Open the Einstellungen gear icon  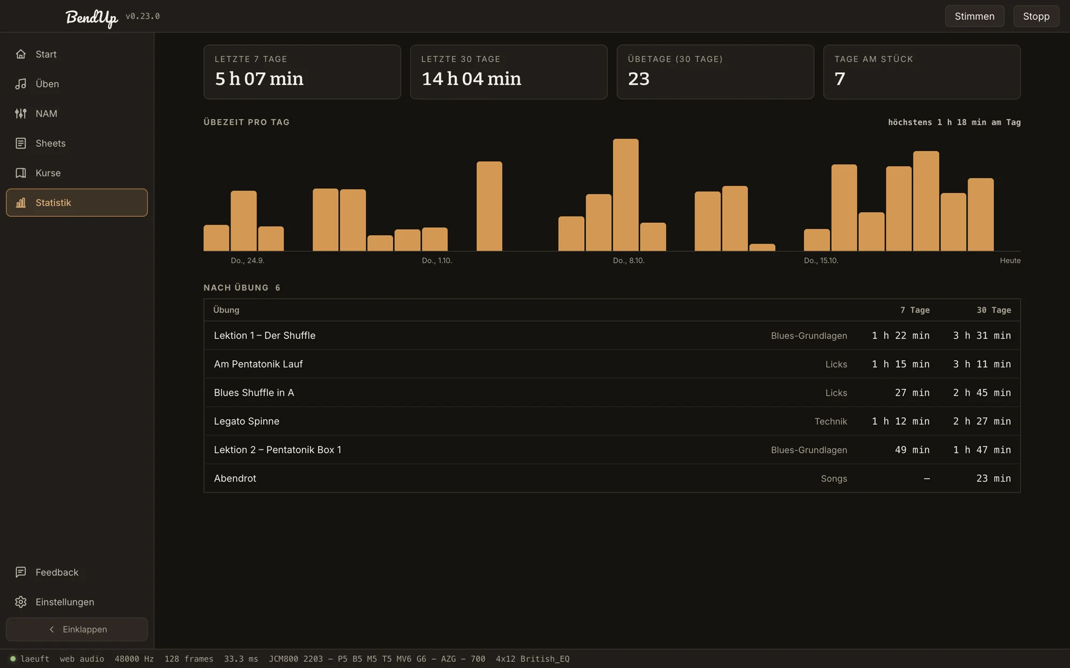[21, 602]
